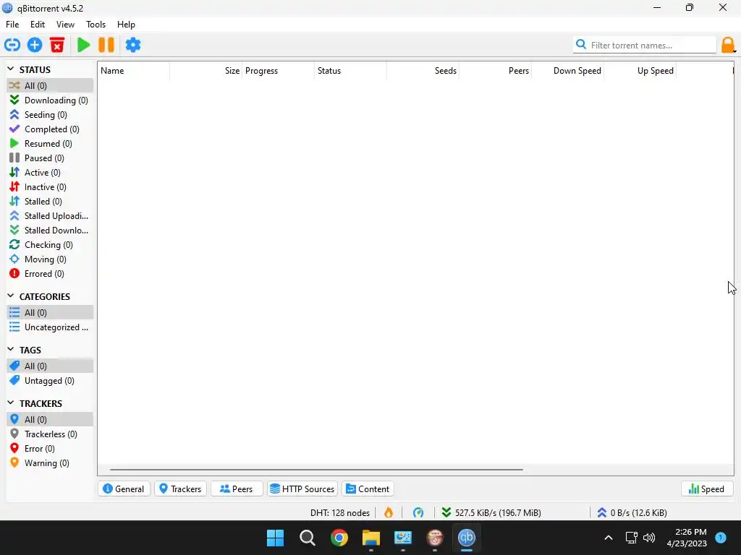Select the Seeding (0) status filter
Viewport: 741px width, 555px height.
[x=50, y=115]
